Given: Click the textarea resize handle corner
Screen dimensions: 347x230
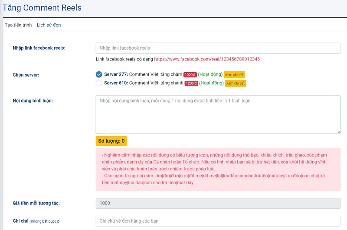Looking at the screenshot, I should tap(339, 132).
